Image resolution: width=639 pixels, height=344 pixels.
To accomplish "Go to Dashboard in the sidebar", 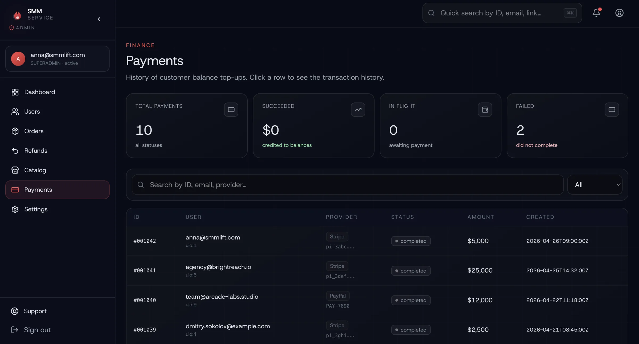I will click(x=39, y=92).
